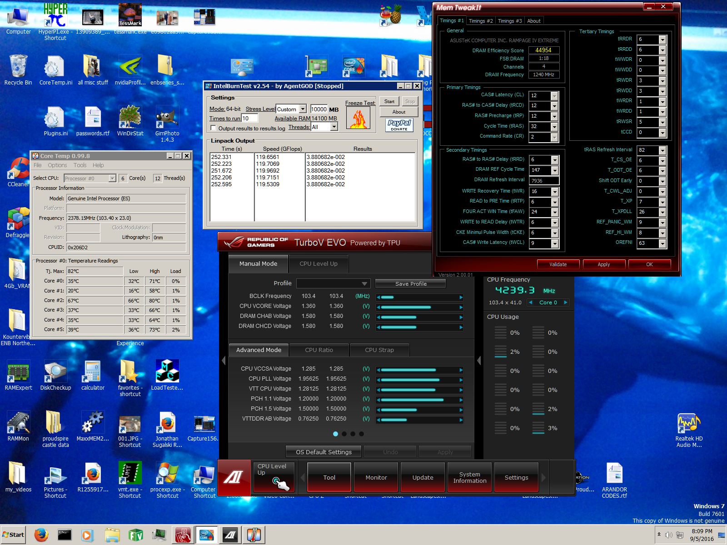Click the PayPal Donate icon in IntelBurnTest
727x545 pixels.
coord(399,125)
